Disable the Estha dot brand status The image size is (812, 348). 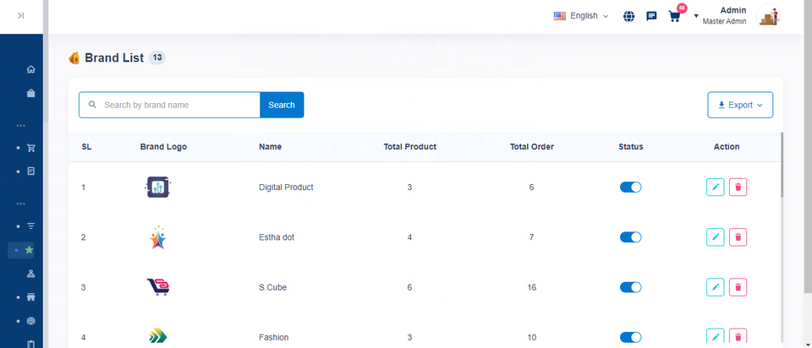coord(630,237)
